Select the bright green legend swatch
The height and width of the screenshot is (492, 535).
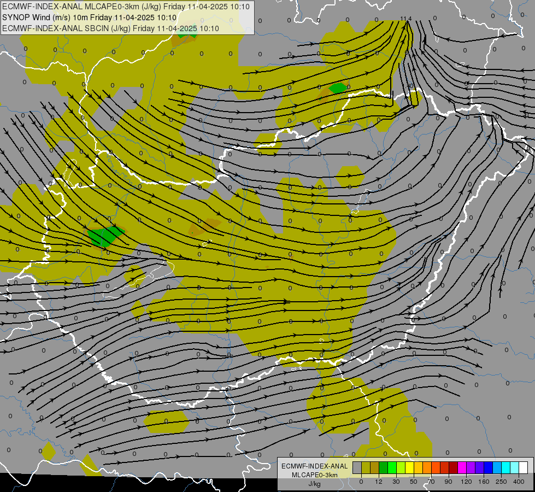pos(392,468)
